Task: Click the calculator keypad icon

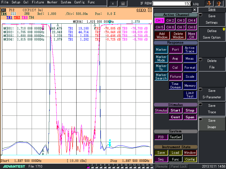Action: tap(123, 3)
